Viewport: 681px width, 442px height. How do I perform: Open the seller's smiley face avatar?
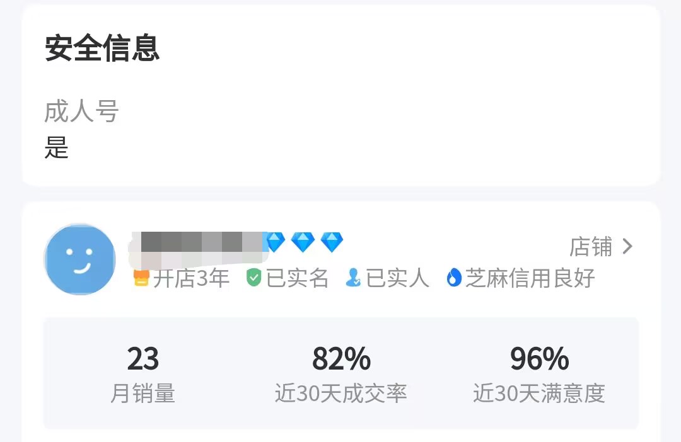pos(79,259)
